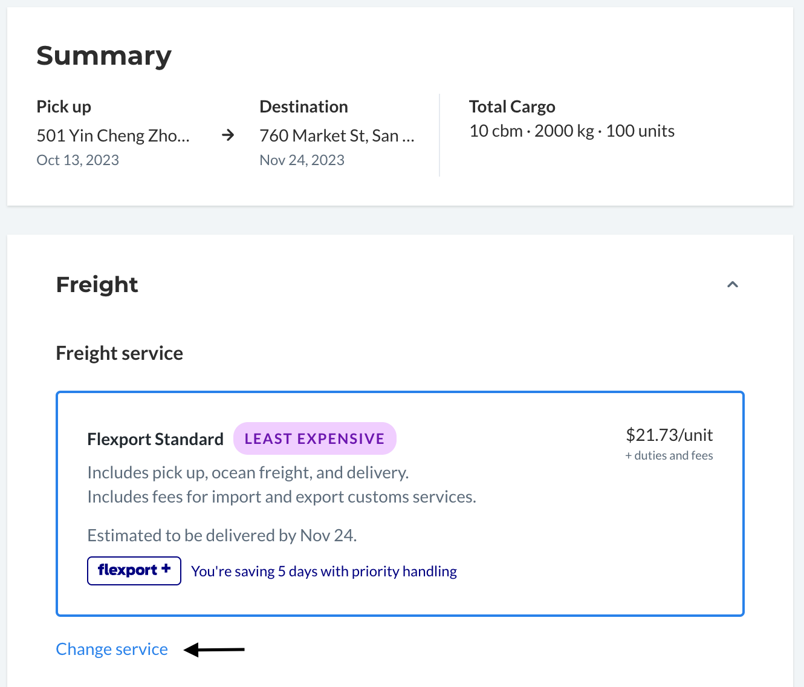Click the 760 Market St destination address
This screenshot has height=687, width=804.
[337, 135]
